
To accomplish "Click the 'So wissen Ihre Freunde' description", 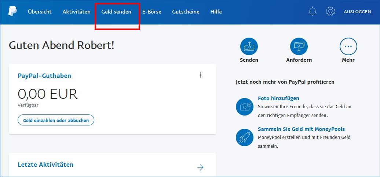I will (305, 111).
